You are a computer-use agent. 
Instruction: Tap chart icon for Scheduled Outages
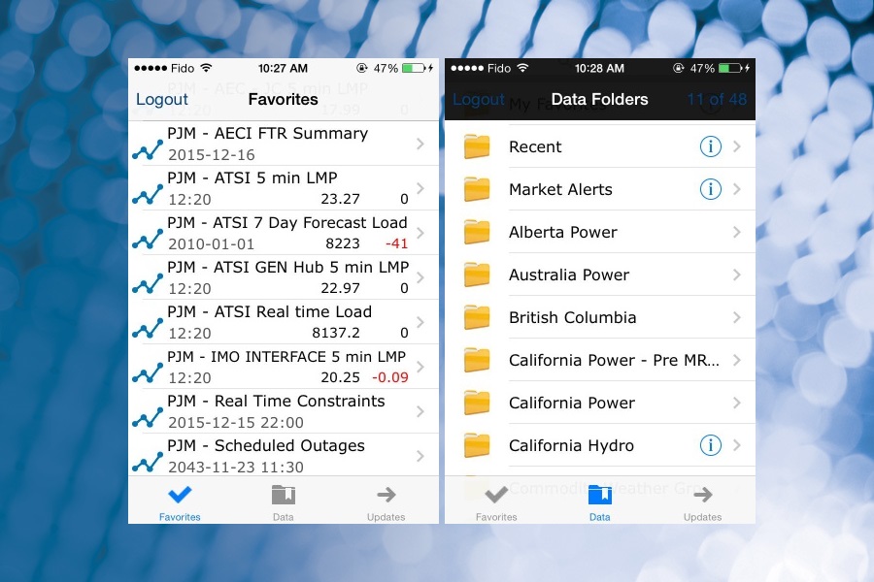coord(148,461)
